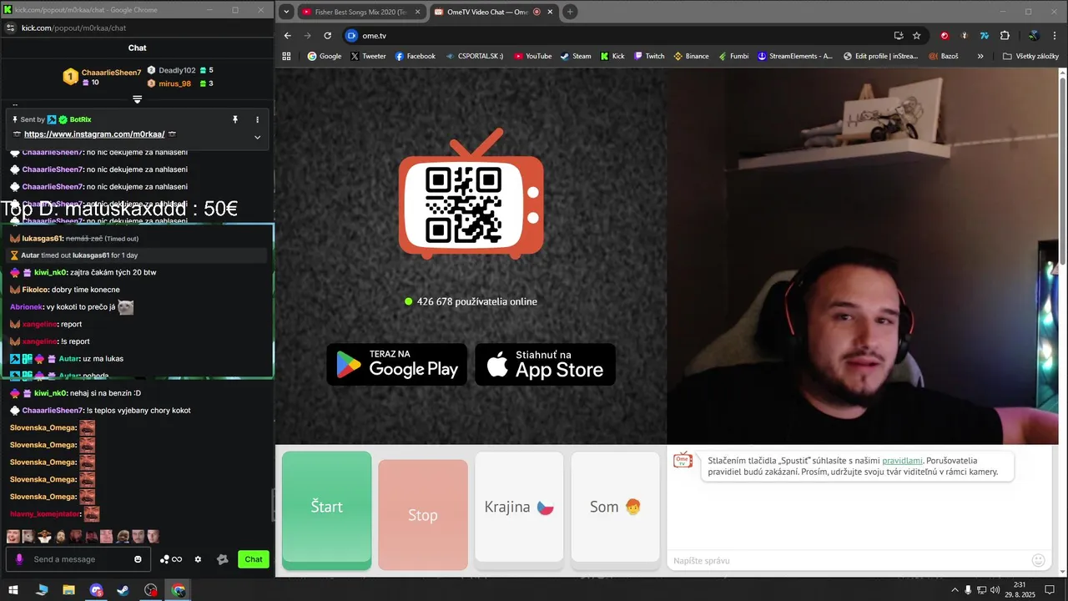Image resolution: width=1068 pixels, height=601 pixels.
Task: Open the YouTube bookmark
Action: tap(532, 56)
